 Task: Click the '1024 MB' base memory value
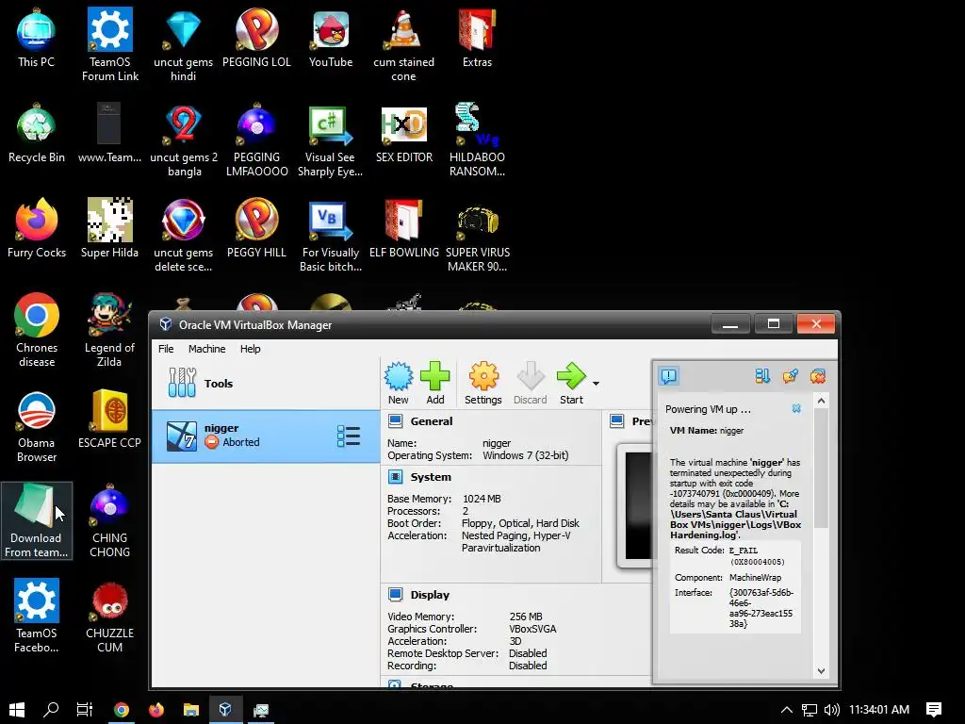(x=482, y=499)
